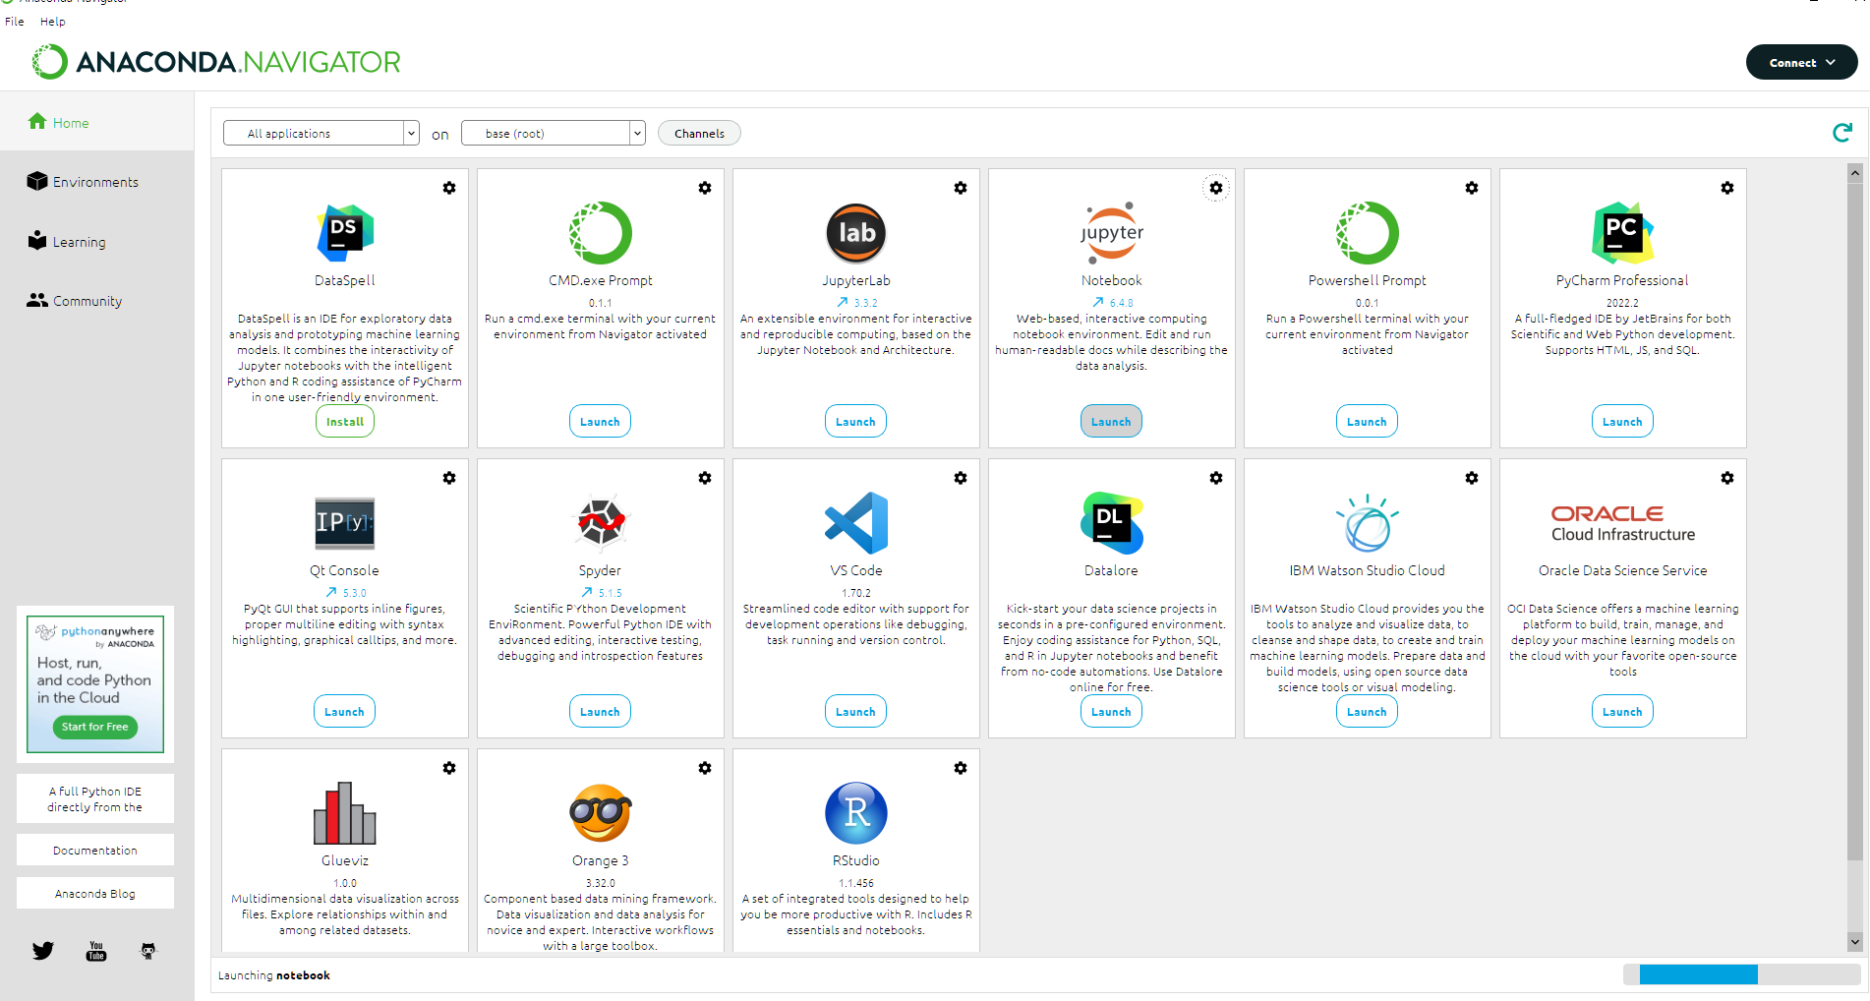Open the DataSpell gear settings icon
This screenshot has width=1870, height=1001.
449,188
